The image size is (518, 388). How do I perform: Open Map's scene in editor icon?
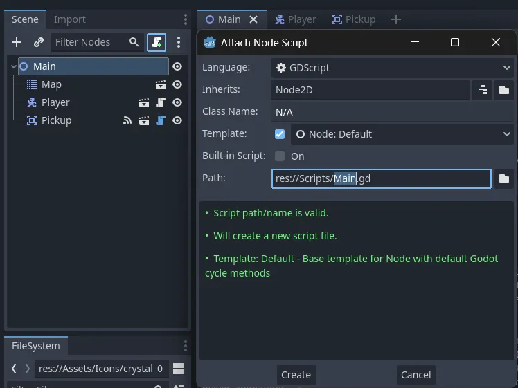coord(161,85)
